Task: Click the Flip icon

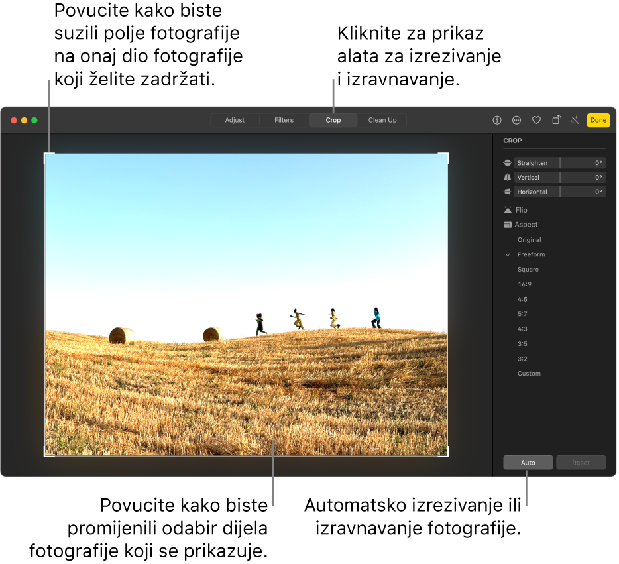Action: point(508,210)
